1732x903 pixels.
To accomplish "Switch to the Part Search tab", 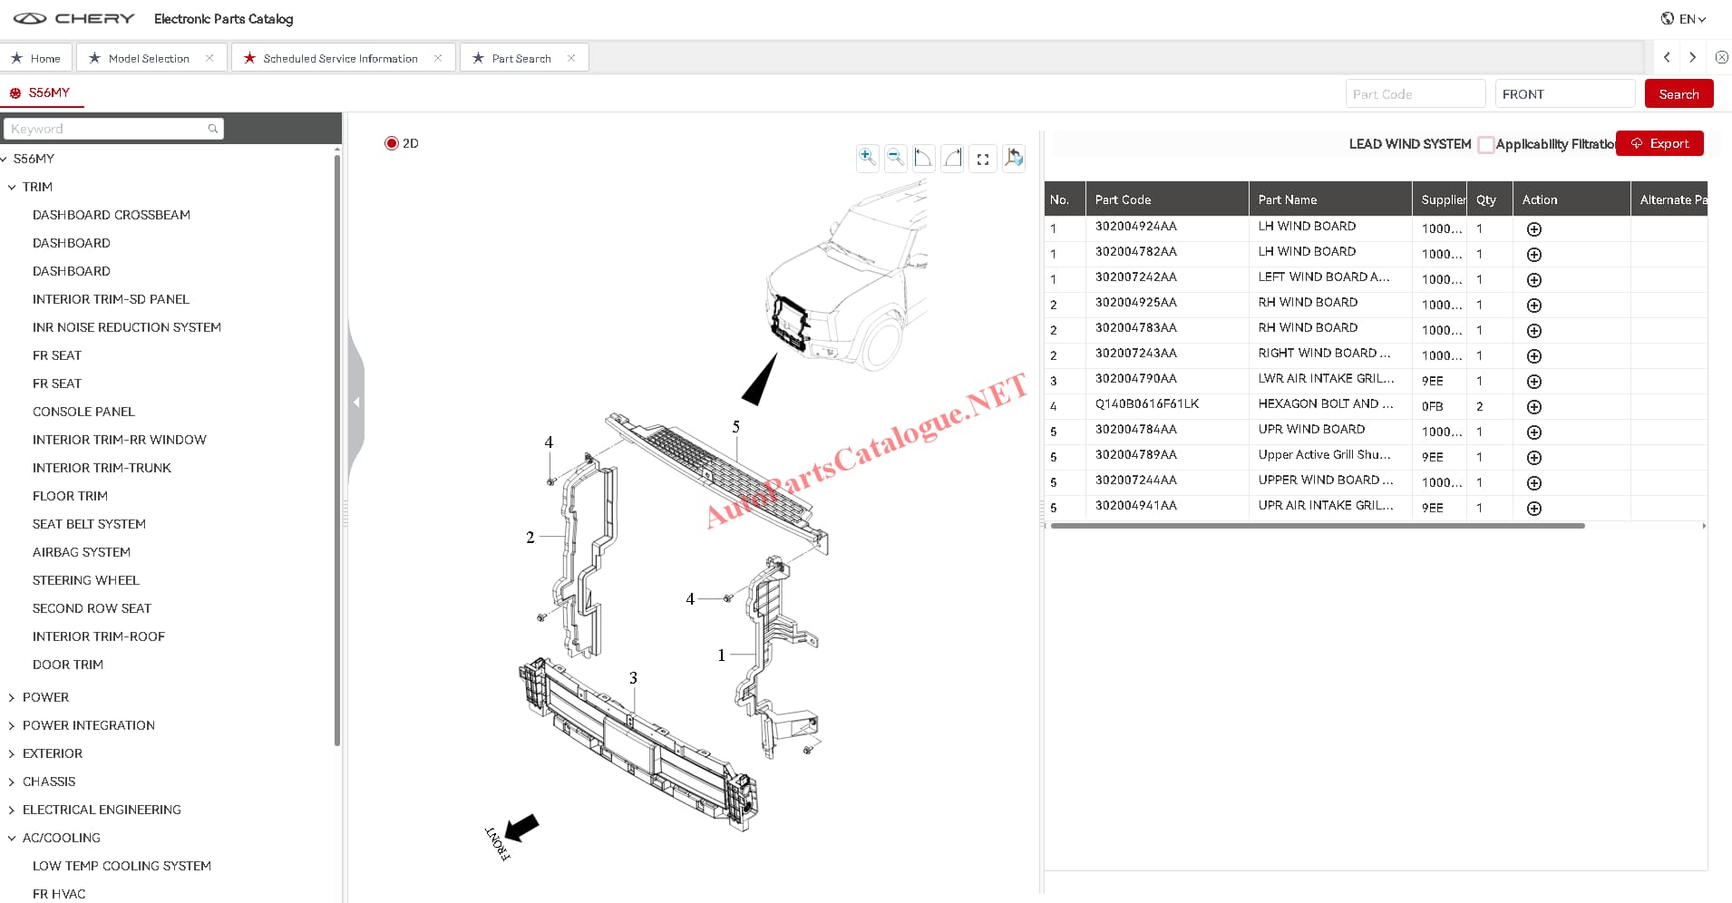I will [521, 58].
